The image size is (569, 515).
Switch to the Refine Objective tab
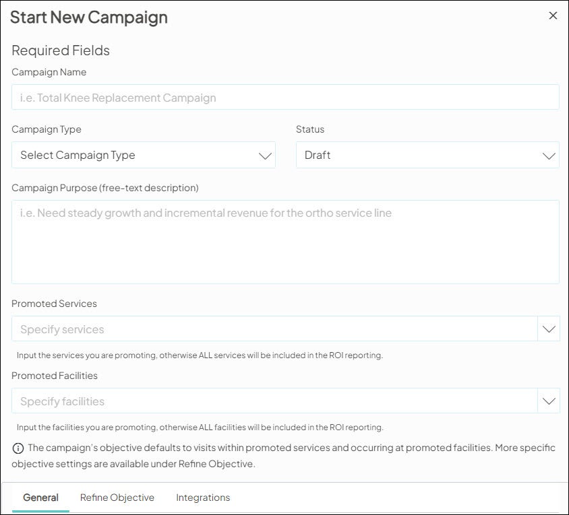tap(117, 498)
